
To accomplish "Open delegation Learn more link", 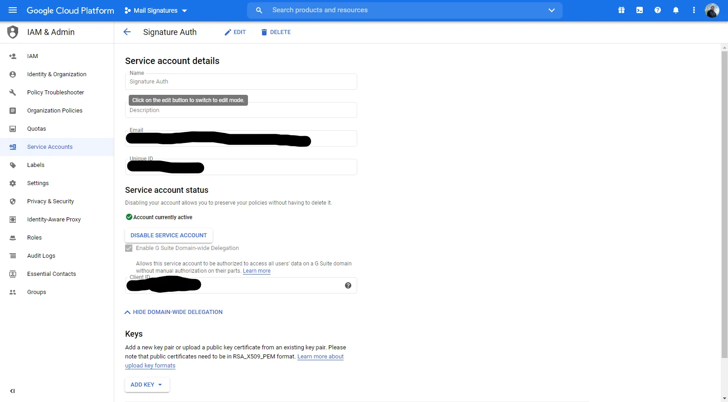I will coord(257,271).
